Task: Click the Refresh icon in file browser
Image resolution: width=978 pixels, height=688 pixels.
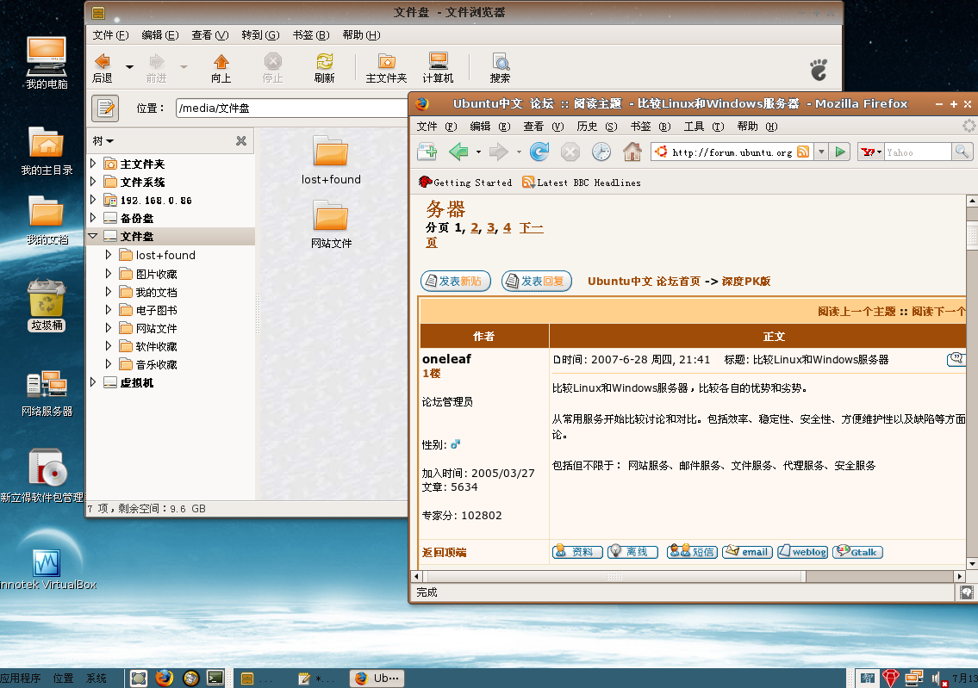Action: pyautogui.click(x=324, y=68)
